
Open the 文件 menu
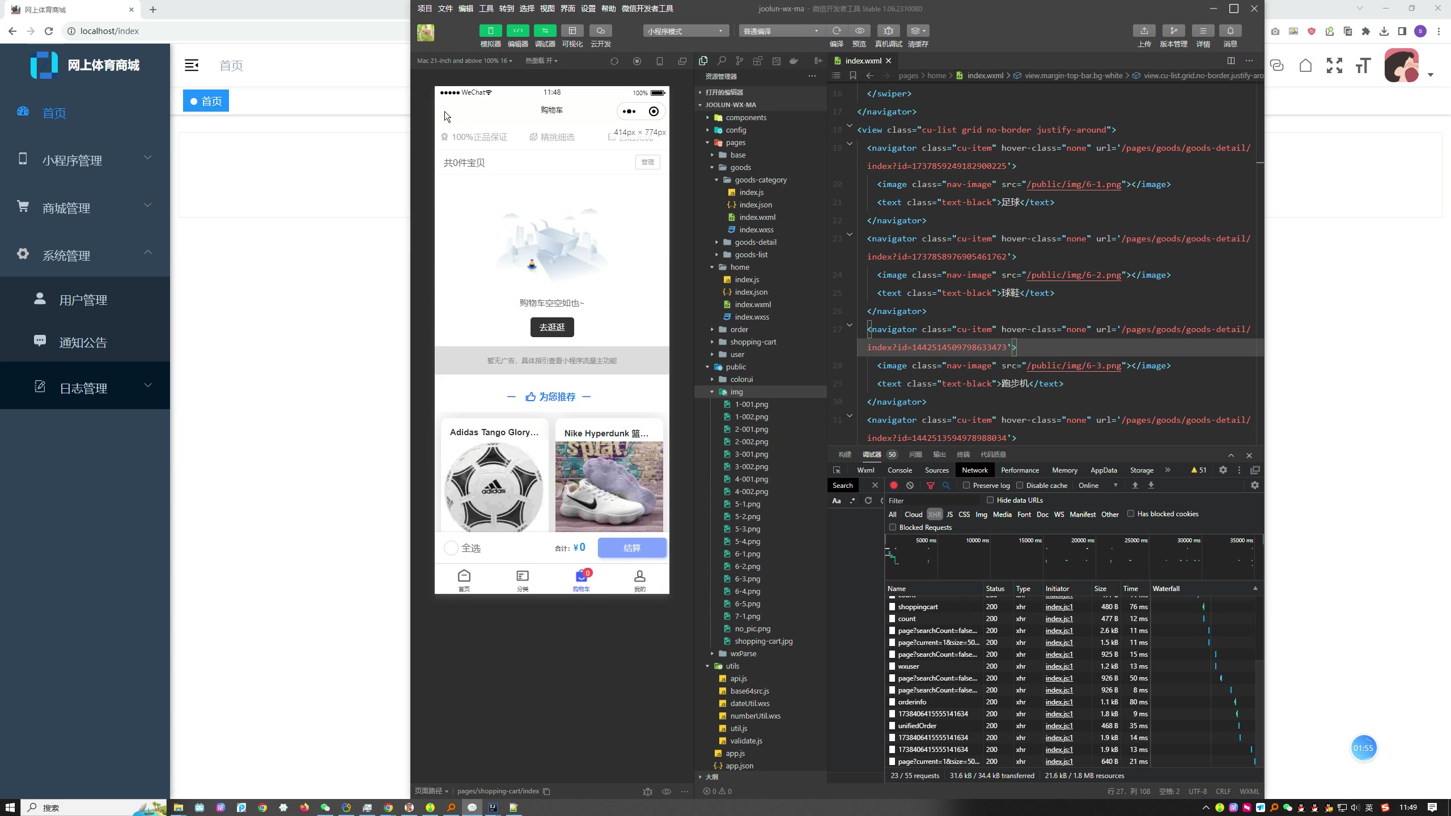tap(445, 8)
